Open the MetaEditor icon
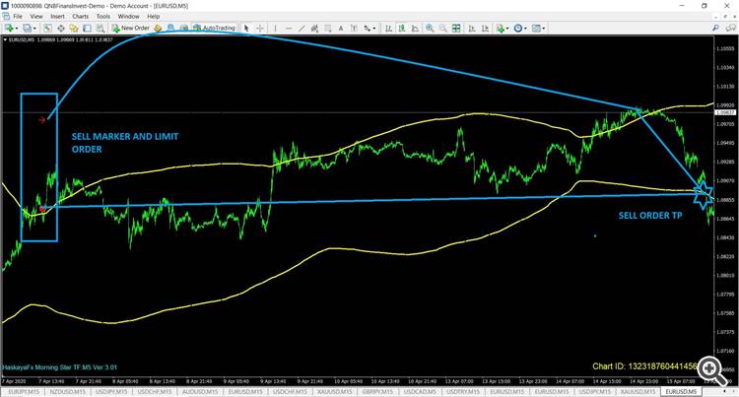This screenshot has width=739, height=397. click(158, 29)
